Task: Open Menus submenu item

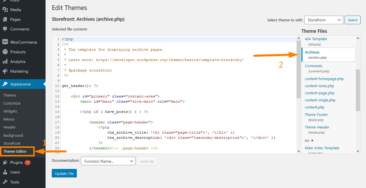Action: click(x=9, y=119)
